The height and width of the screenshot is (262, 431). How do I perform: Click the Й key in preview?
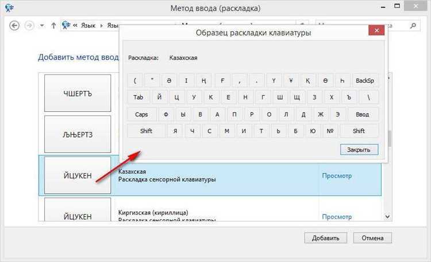coord(159,97)
